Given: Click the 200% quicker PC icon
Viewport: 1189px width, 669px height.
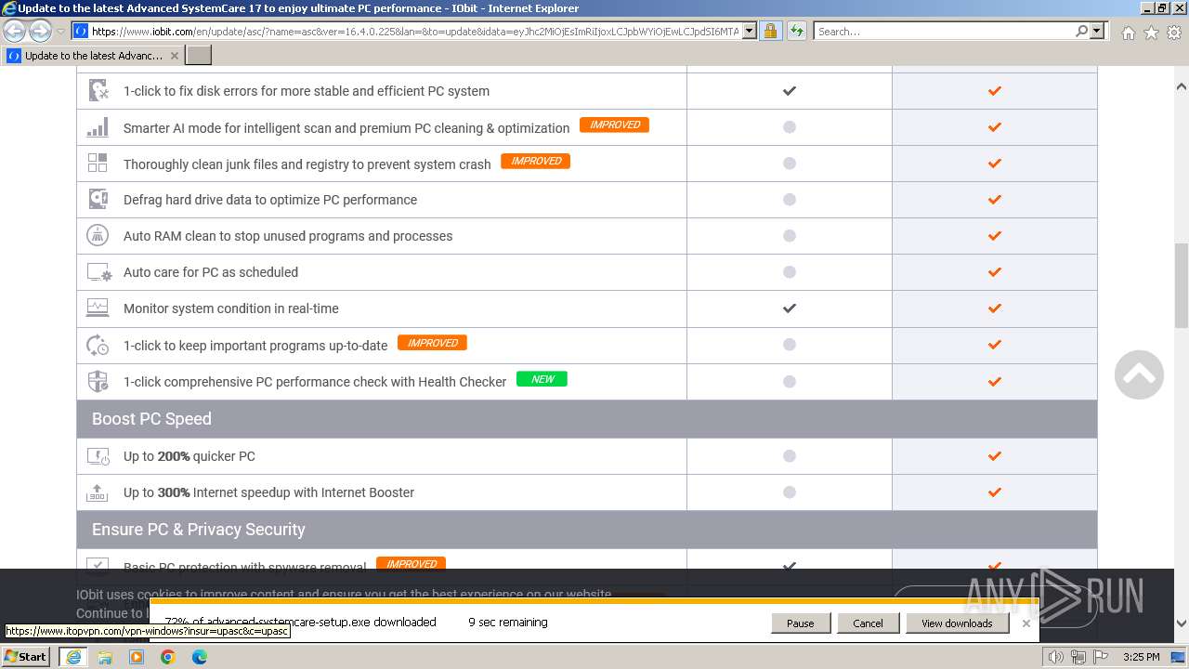Looking at the screenshot, I should 98,455.
